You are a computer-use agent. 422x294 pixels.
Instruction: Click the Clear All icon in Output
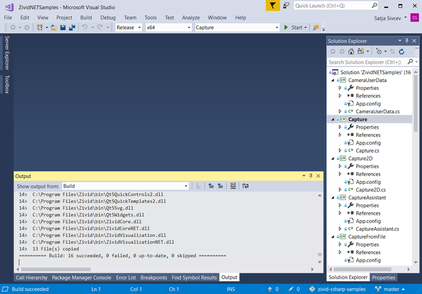pyautogui.click(x=233, y=186)
